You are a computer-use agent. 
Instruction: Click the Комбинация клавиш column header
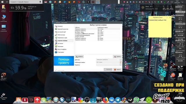coord(109,27)
